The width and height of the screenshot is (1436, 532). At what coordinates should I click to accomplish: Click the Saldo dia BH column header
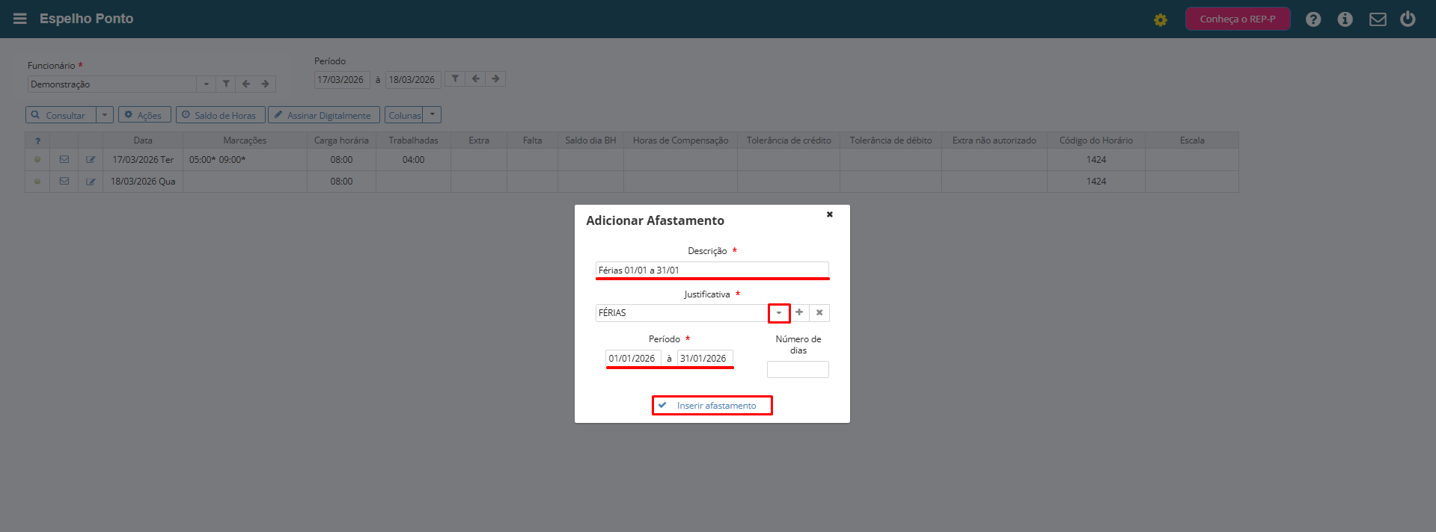pyautogui.click(x=590, y=140)
